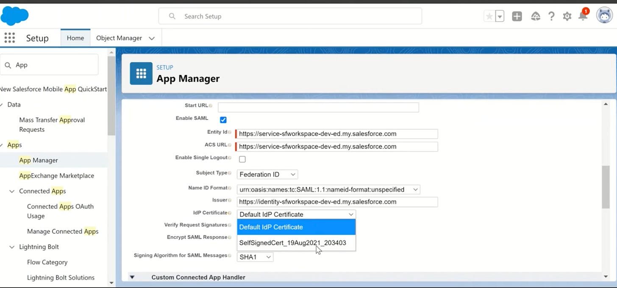Collapse the Lightning Bolt tree node

(12, 247)
